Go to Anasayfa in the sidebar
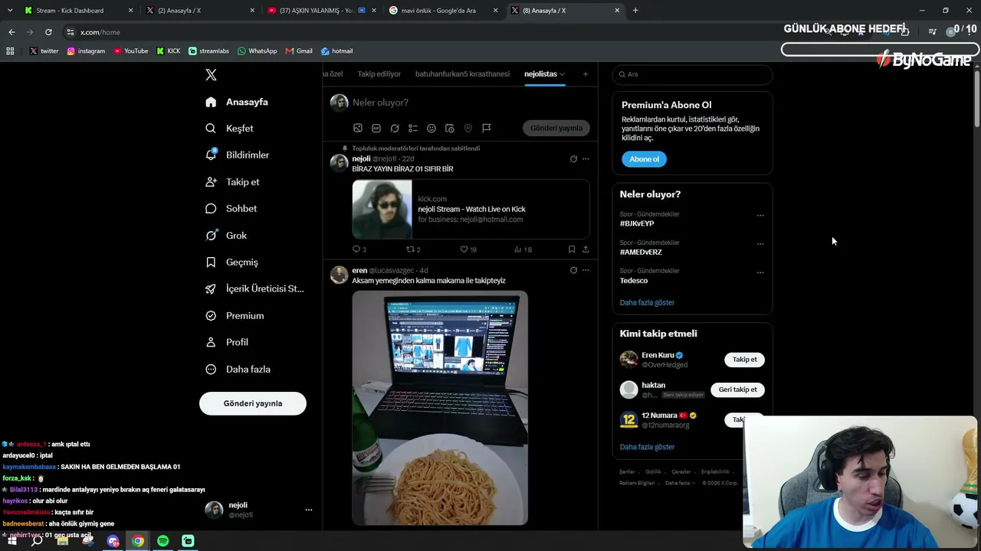The image size is (981, 551). coord(237,102)
